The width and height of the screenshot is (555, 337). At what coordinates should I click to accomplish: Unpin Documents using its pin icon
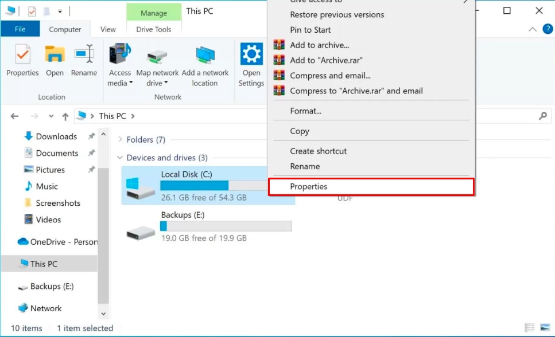[x=92, y=152]
